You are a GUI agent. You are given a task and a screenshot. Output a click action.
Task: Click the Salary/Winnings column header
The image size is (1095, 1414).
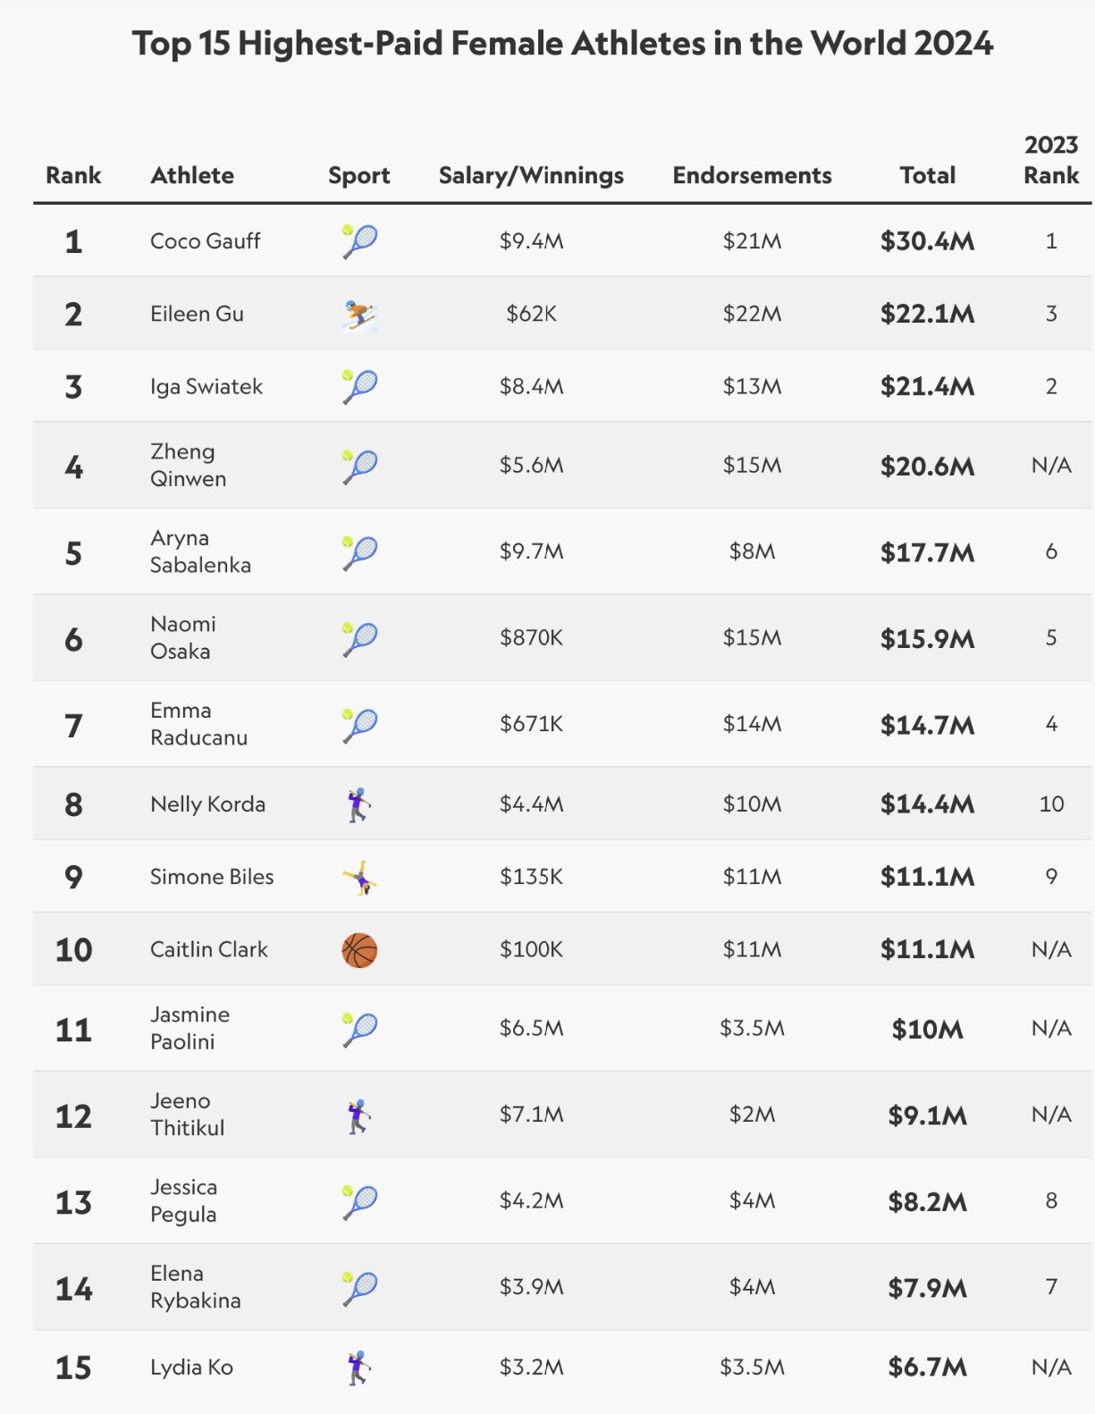[x=531, y=175]
